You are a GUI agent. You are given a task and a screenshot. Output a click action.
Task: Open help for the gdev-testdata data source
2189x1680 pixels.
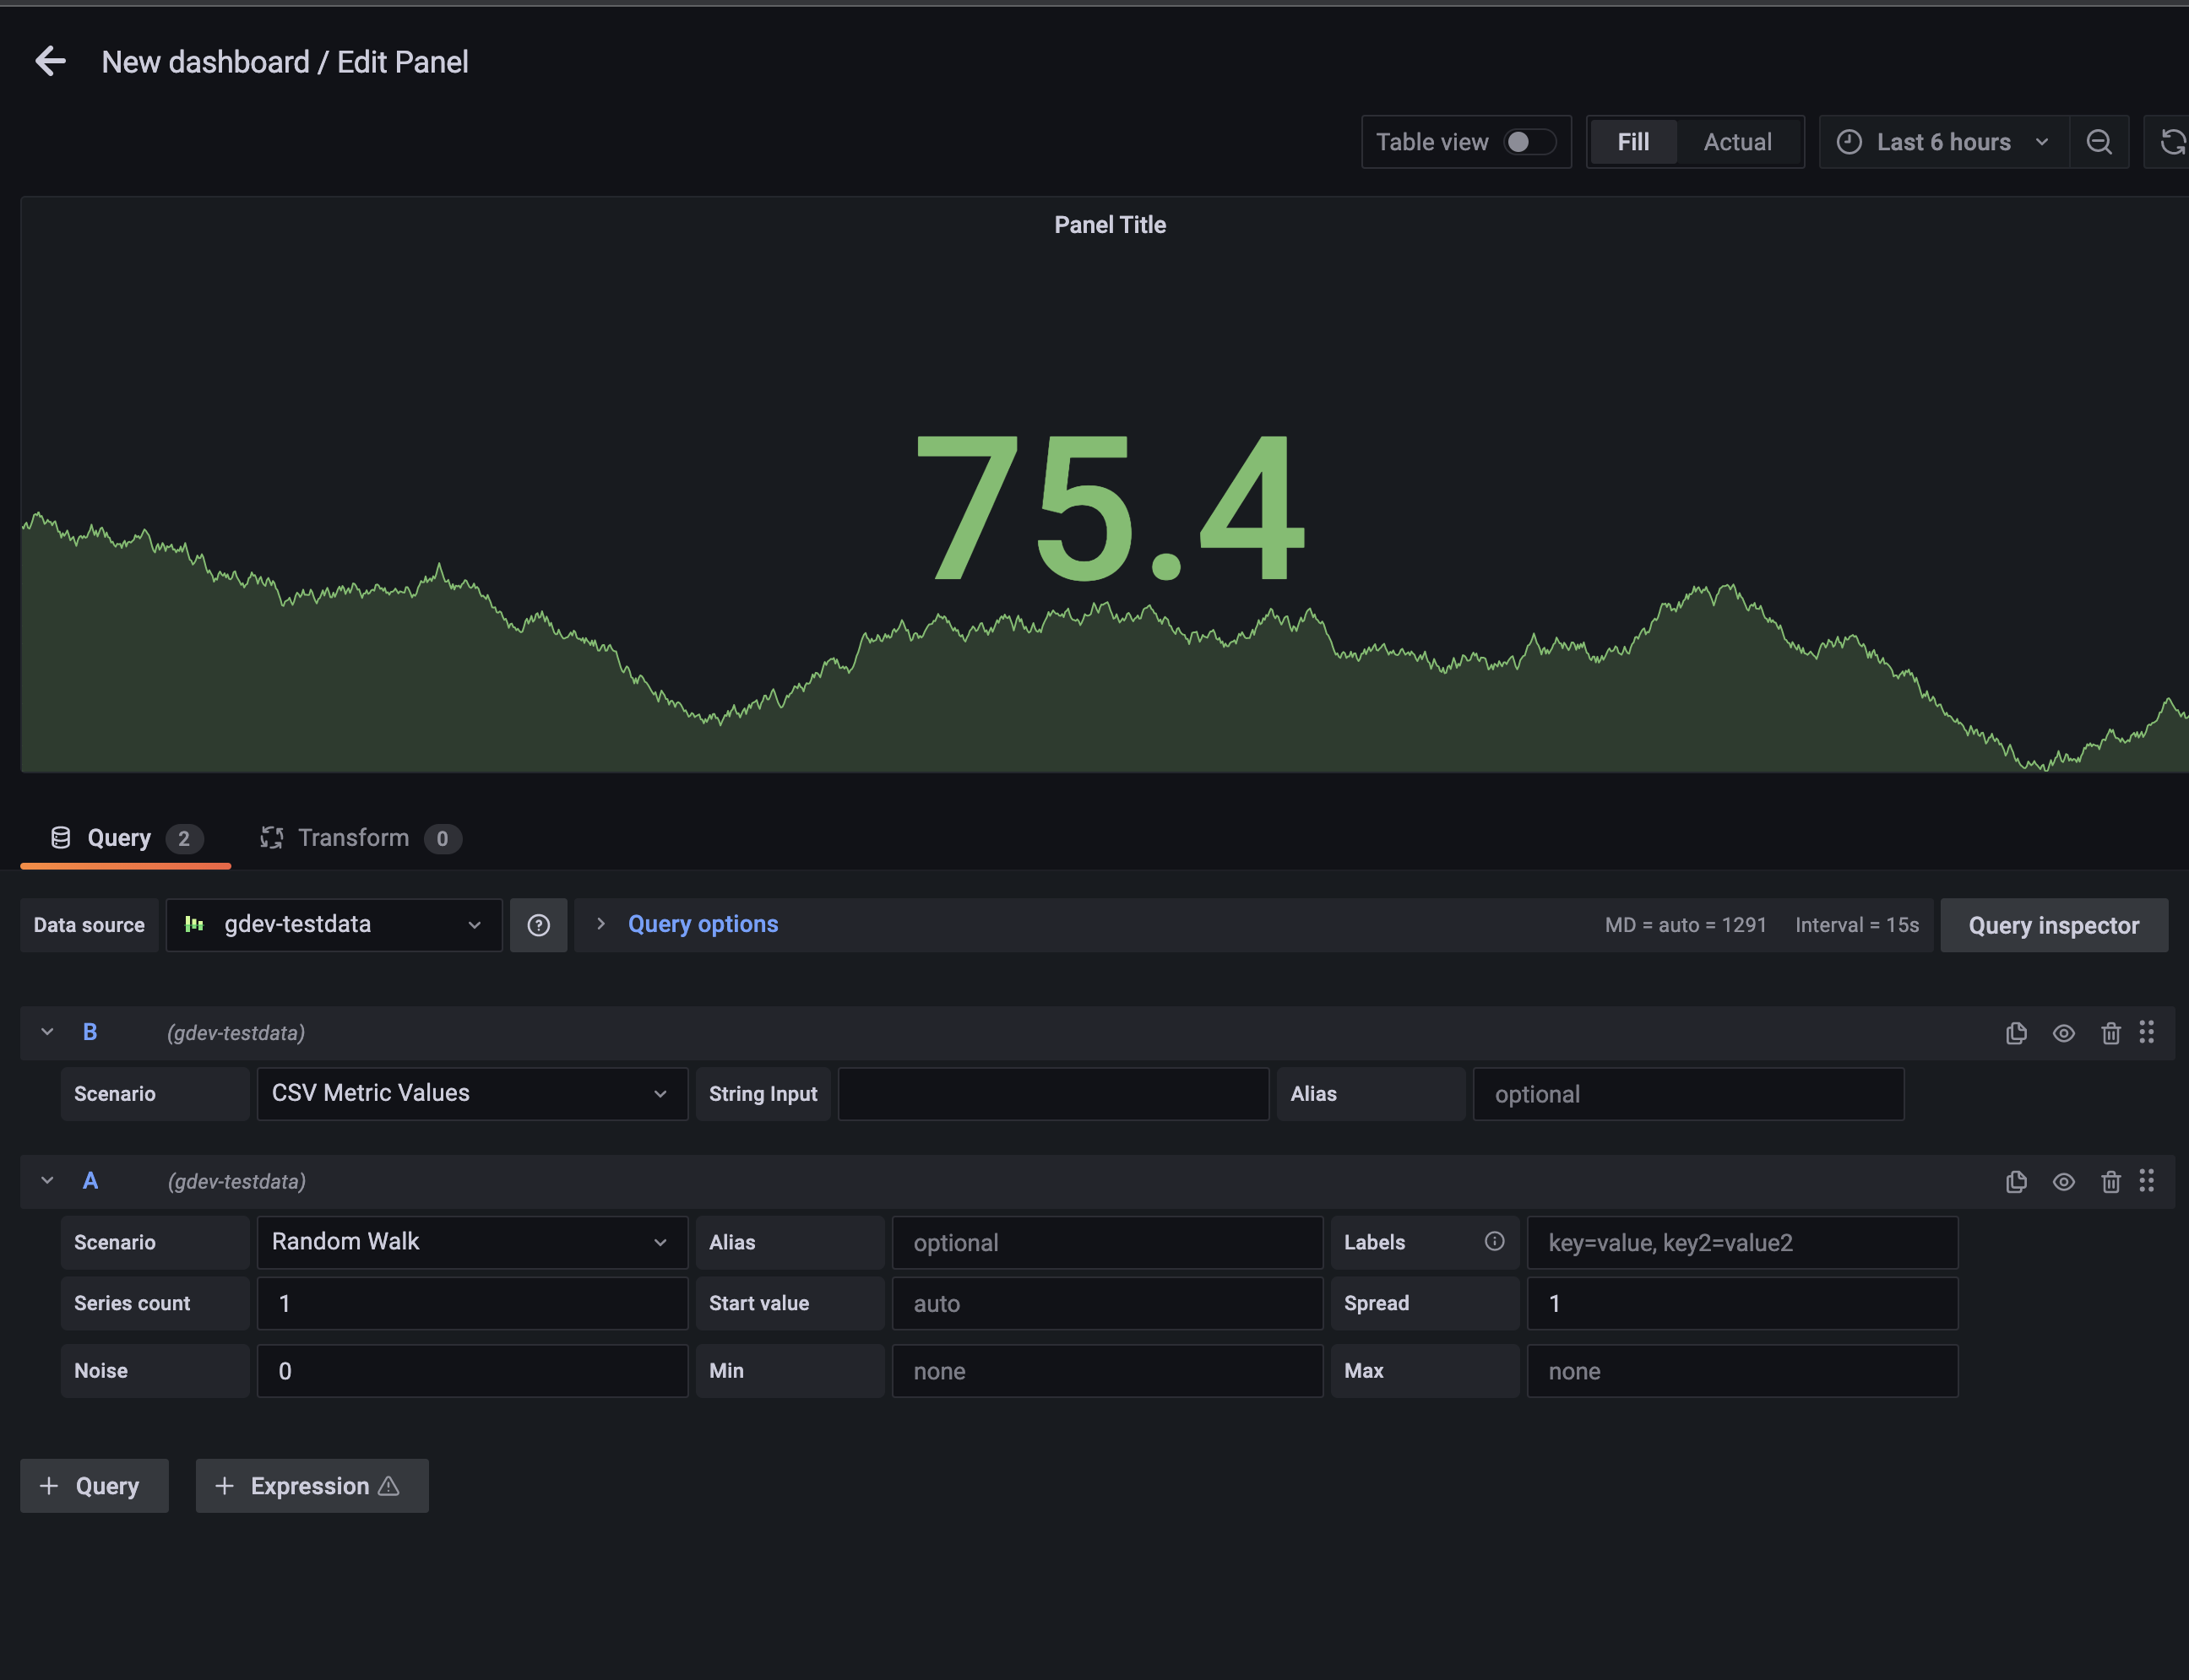coord(538,924)
